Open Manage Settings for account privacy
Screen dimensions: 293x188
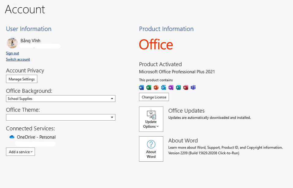(x=22, y=79)
